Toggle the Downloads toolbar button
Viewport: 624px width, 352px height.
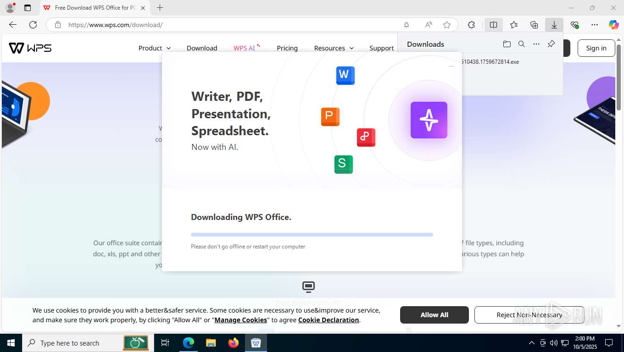point(554,25)
